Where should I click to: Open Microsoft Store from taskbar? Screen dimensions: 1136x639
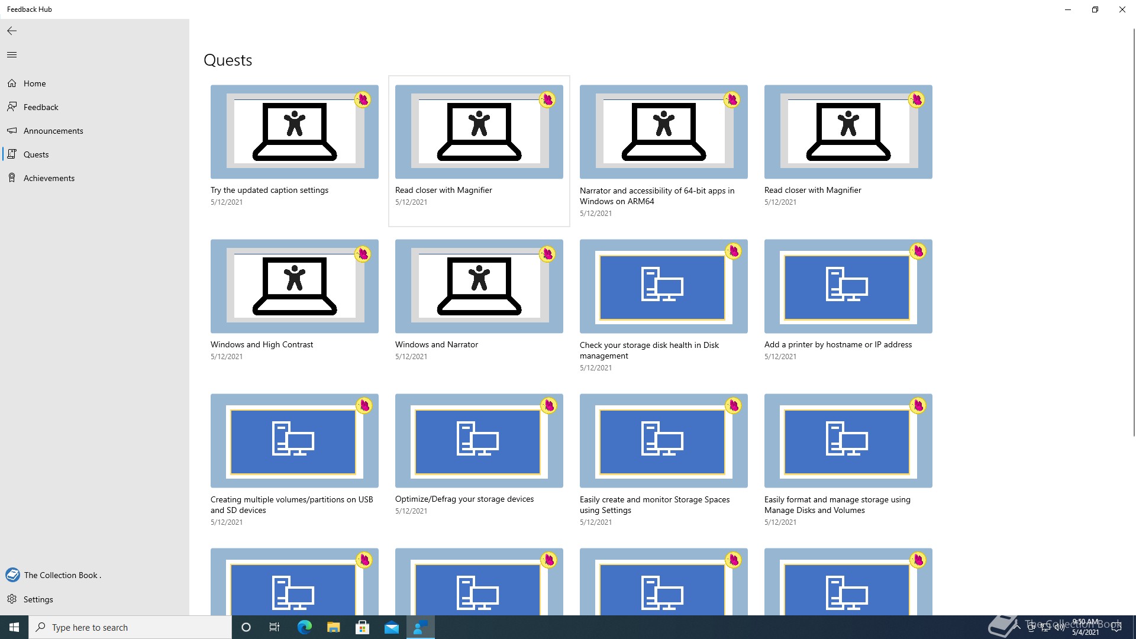pos(362,627)
